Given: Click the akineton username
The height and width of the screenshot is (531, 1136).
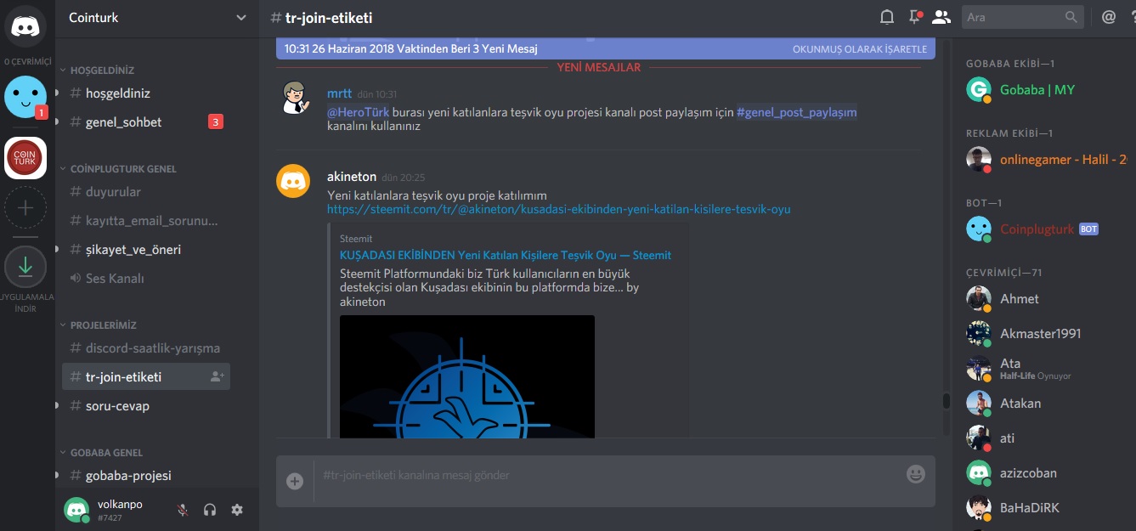Looking at the screenshot, I should point(352,177).
